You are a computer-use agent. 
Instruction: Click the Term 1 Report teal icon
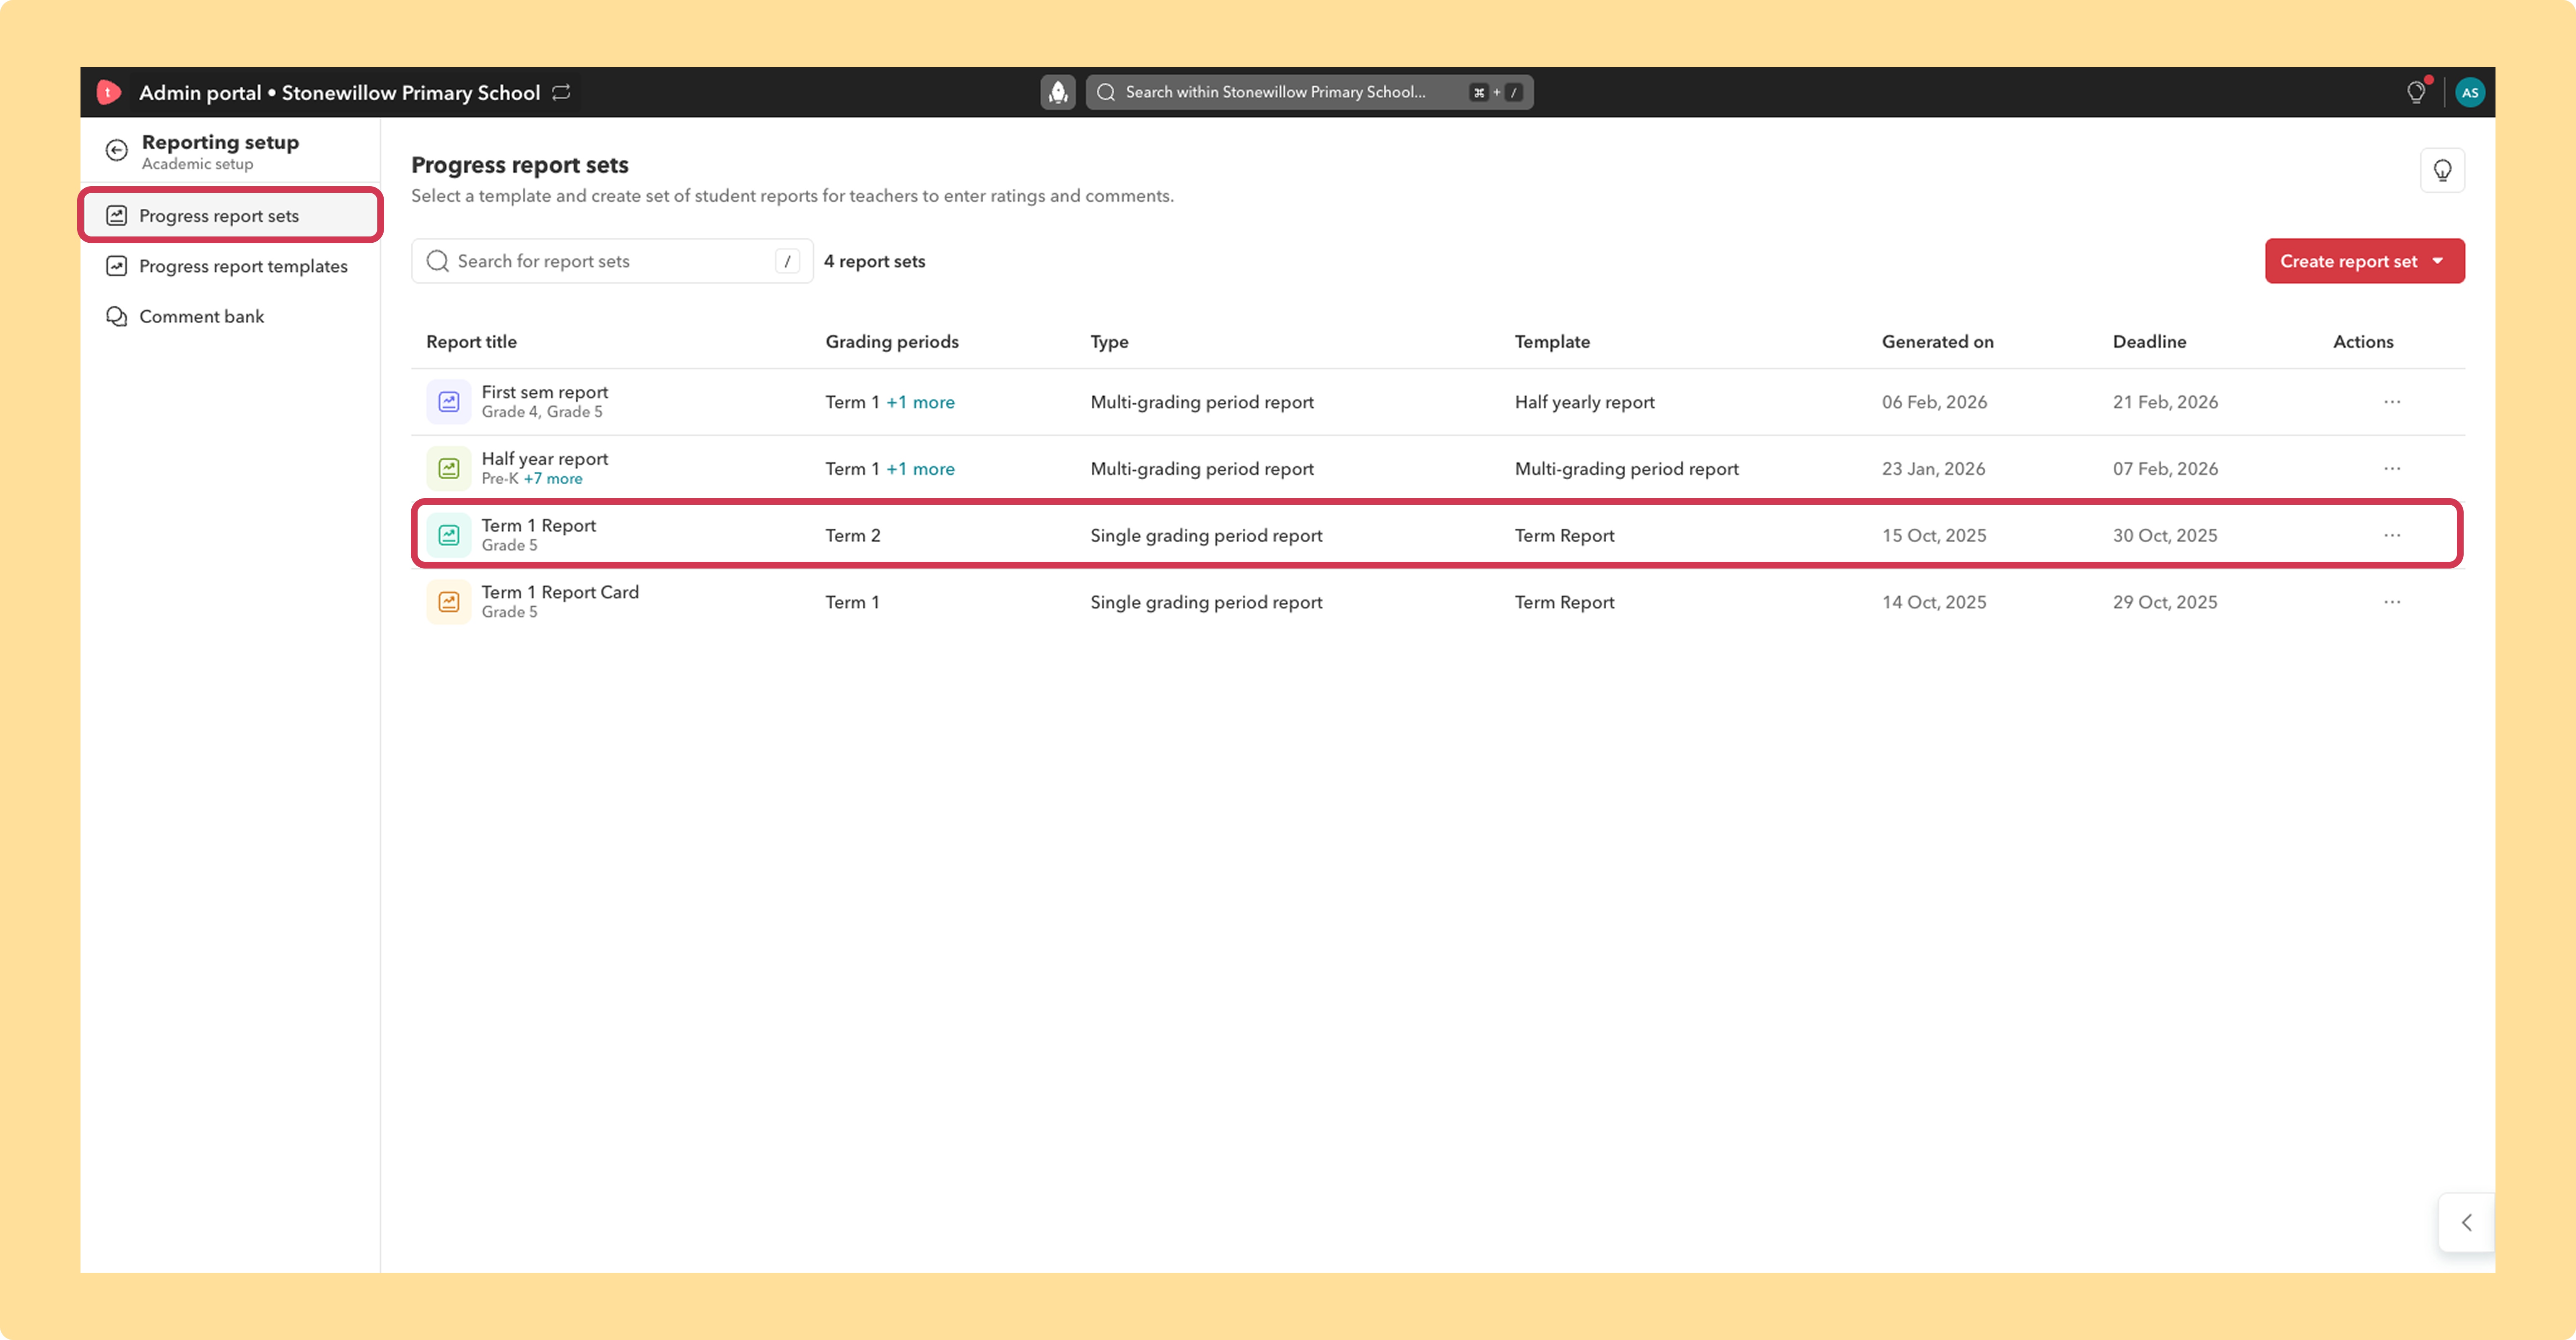click(449, 535)
